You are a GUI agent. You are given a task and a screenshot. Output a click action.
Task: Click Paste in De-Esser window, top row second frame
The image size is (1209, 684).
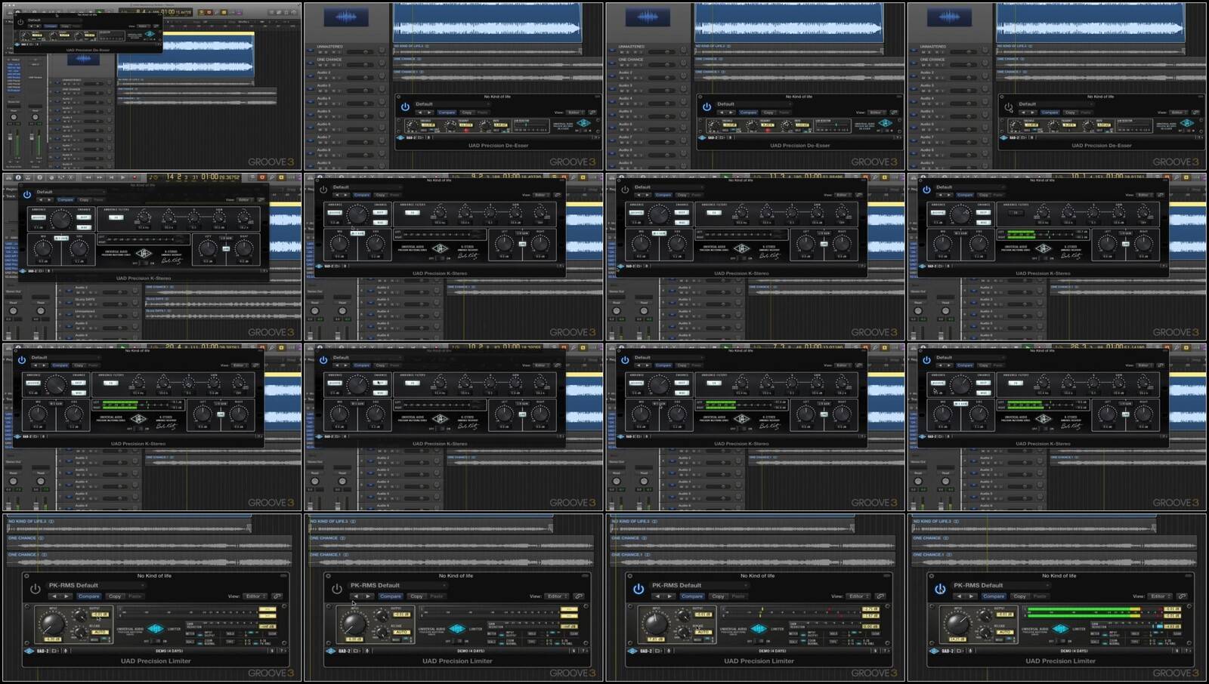coord(482,112)
